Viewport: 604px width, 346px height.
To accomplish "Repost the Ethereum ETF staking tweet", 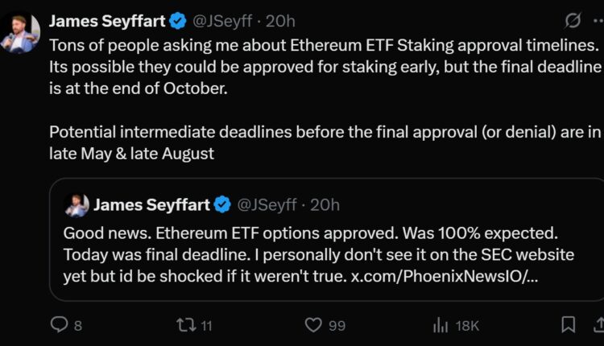I will coord(184,325).
